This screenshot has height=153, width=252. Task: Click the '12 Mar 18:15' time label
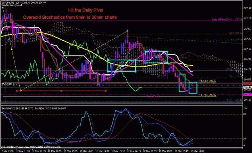181,151
